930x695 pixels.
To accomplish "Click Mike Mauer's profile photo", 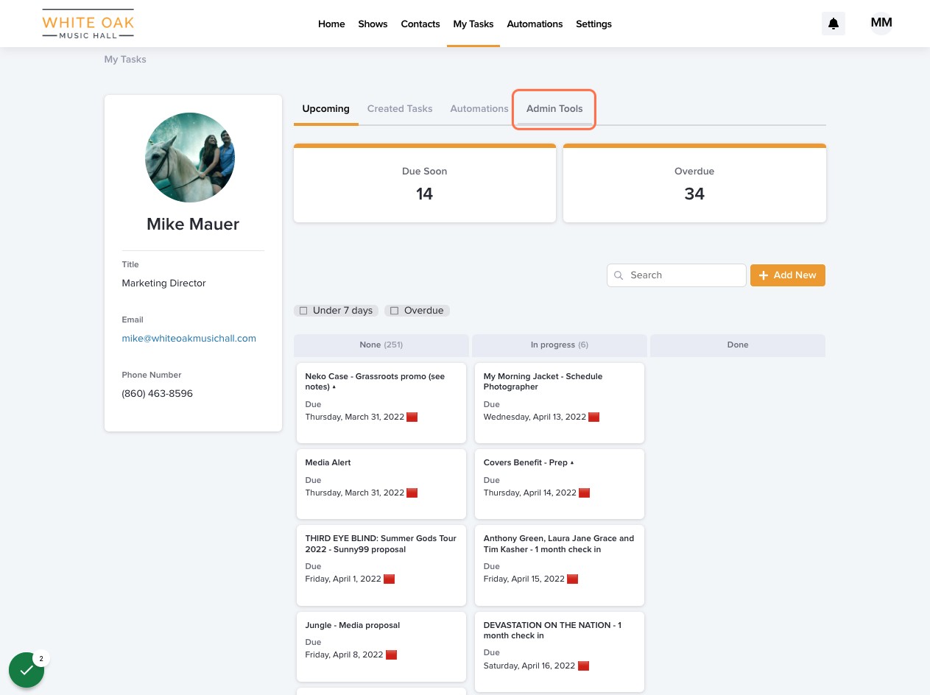I will click(x=190, y=158).
